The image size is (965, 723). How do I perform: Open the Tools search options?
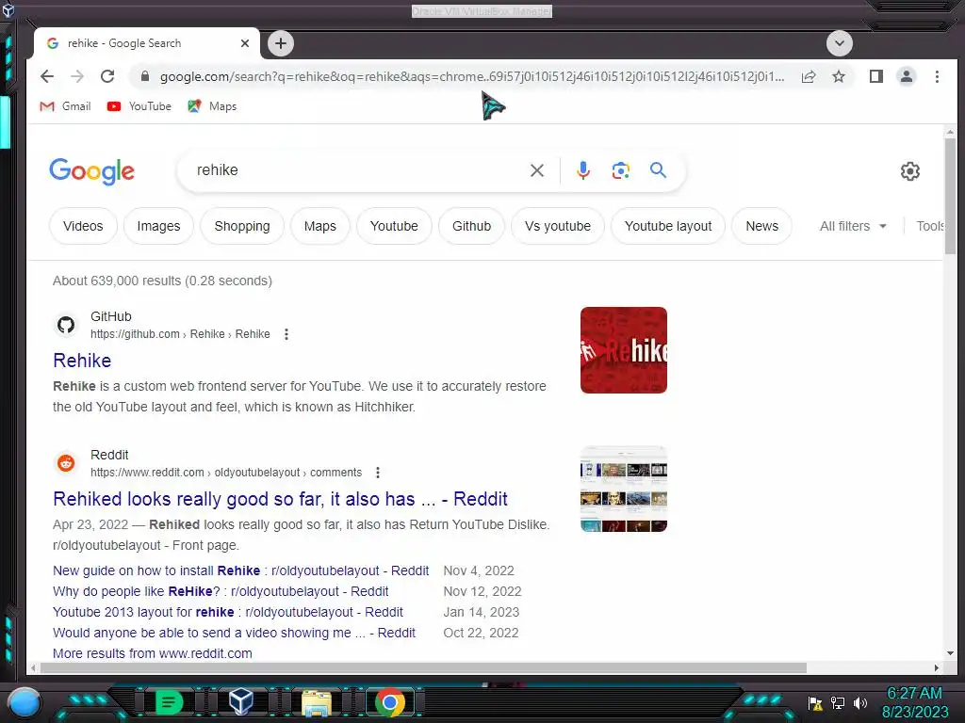[x=930, y=226]
